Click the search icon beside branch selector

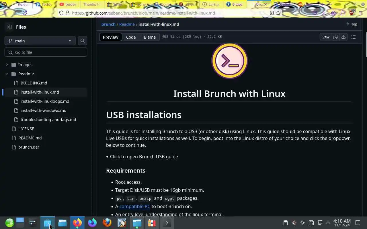tap(83, 41)
